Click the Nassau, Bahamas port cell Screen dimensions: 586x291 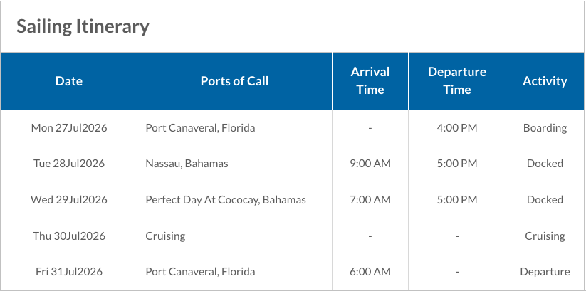tap(187, 164)
